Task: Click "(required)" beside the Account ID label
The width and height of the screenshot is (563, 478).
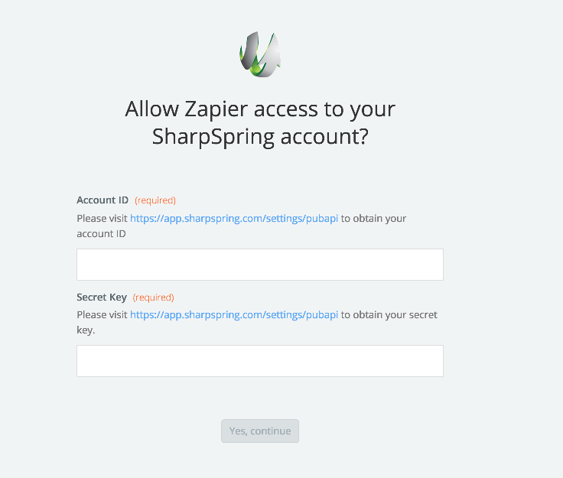Action: coord(155,200)
